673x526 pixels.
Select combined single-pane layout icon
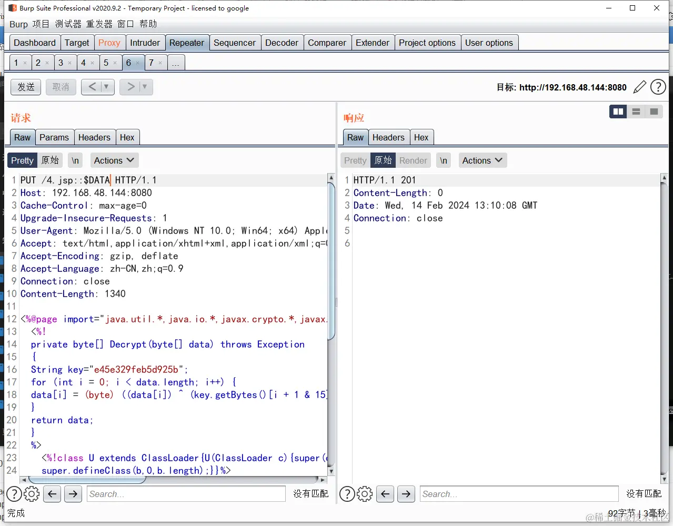654,112
